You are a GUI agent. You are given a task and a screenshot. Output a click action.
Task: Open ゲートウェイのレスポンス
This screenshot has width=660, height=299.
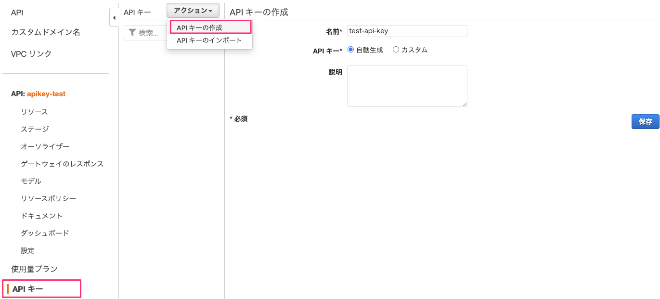pyautogui.click(x=62, y=164)
